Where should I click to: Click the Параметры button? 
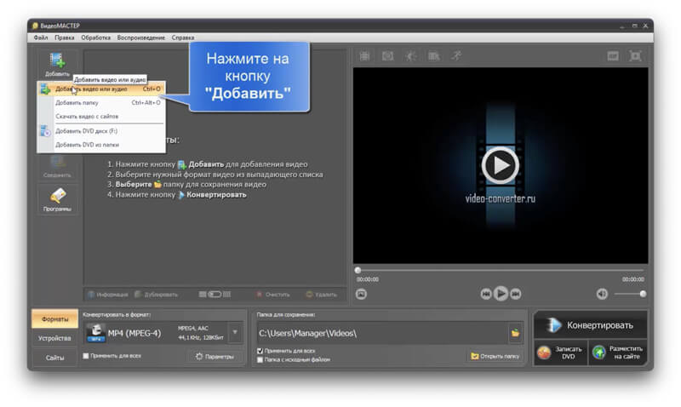coord(215,357)
